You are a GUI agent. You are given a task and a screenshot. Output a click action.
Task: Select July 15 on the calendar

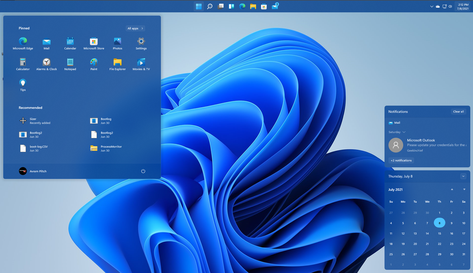(439, 233)
